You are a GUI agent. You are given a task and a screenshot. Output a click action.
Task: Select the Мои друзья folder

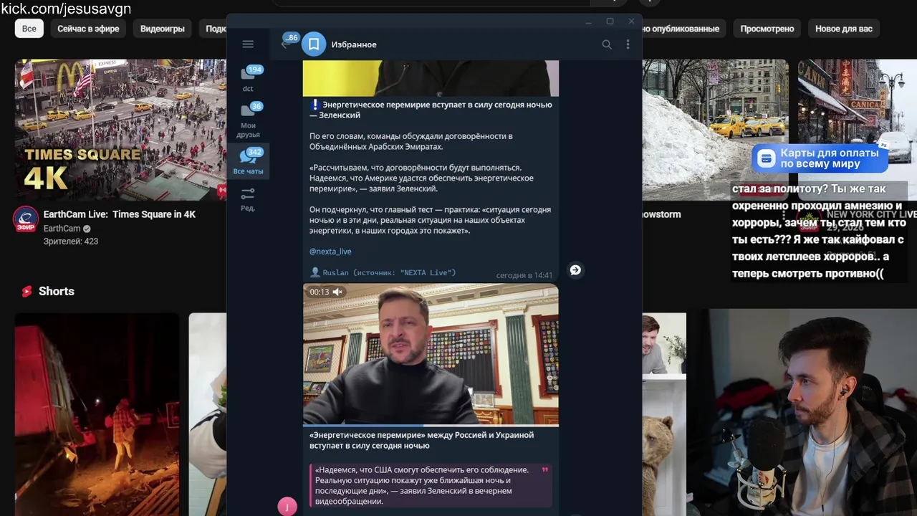(x=248, y=120)
